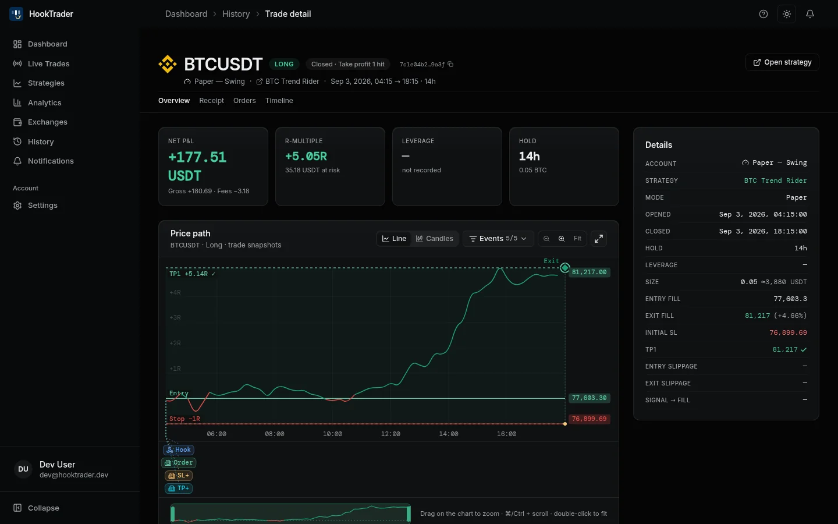Click the Exit marker on the chart
The width and height of the screenshot is (838, 524).
pyautogui.click(x=565, y=268)
